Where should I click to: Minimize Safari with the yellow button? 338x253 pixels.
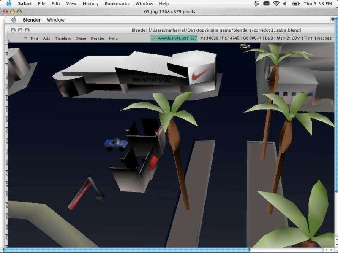(x=12, y=12)
